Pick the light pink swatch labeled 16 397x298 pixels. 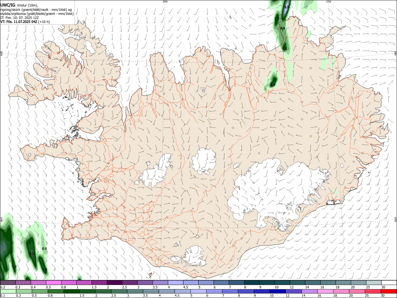pos(325,291)
